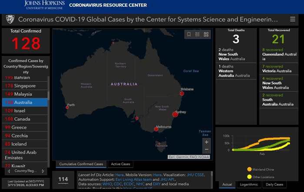Open the JHU APL link
304x192 pixels.
click(x=168, y=179)
